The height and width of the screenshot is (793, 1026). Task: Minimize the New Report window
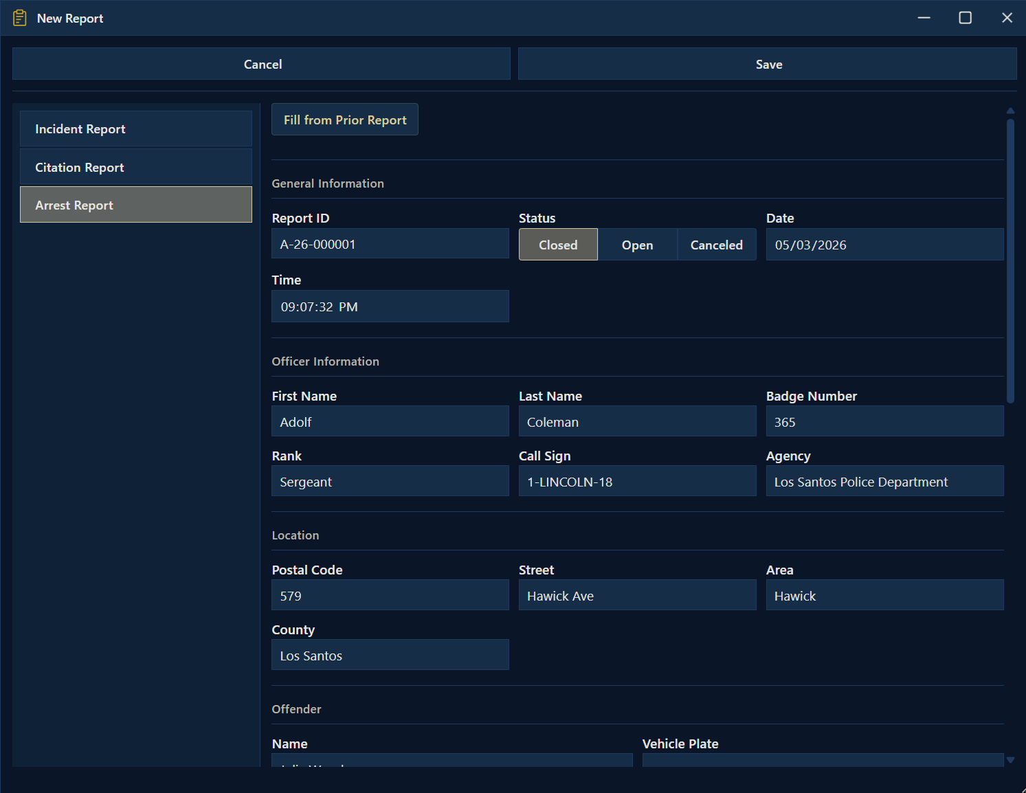pyautogui.click(x=924, y=18)
